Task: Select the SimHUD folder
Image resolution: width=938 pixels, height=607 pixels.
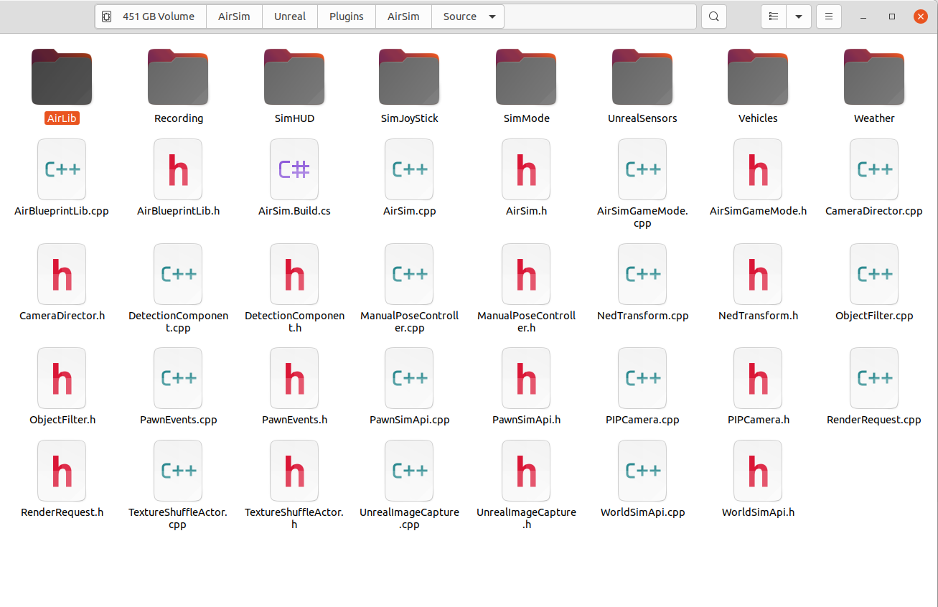Action: tap(294, 77)
